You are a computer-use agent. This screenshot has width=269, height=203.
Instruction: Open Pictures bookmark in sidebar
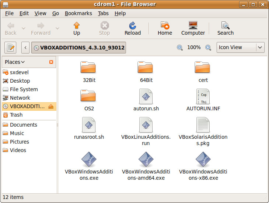tap(29, 142)
